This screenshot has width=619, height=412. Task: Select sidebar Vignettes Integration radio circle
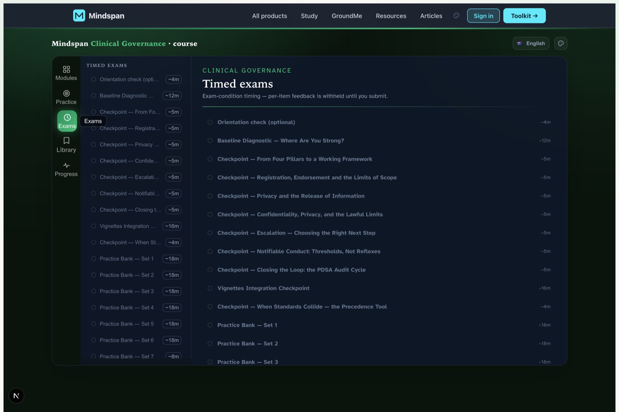coord(93,226)
